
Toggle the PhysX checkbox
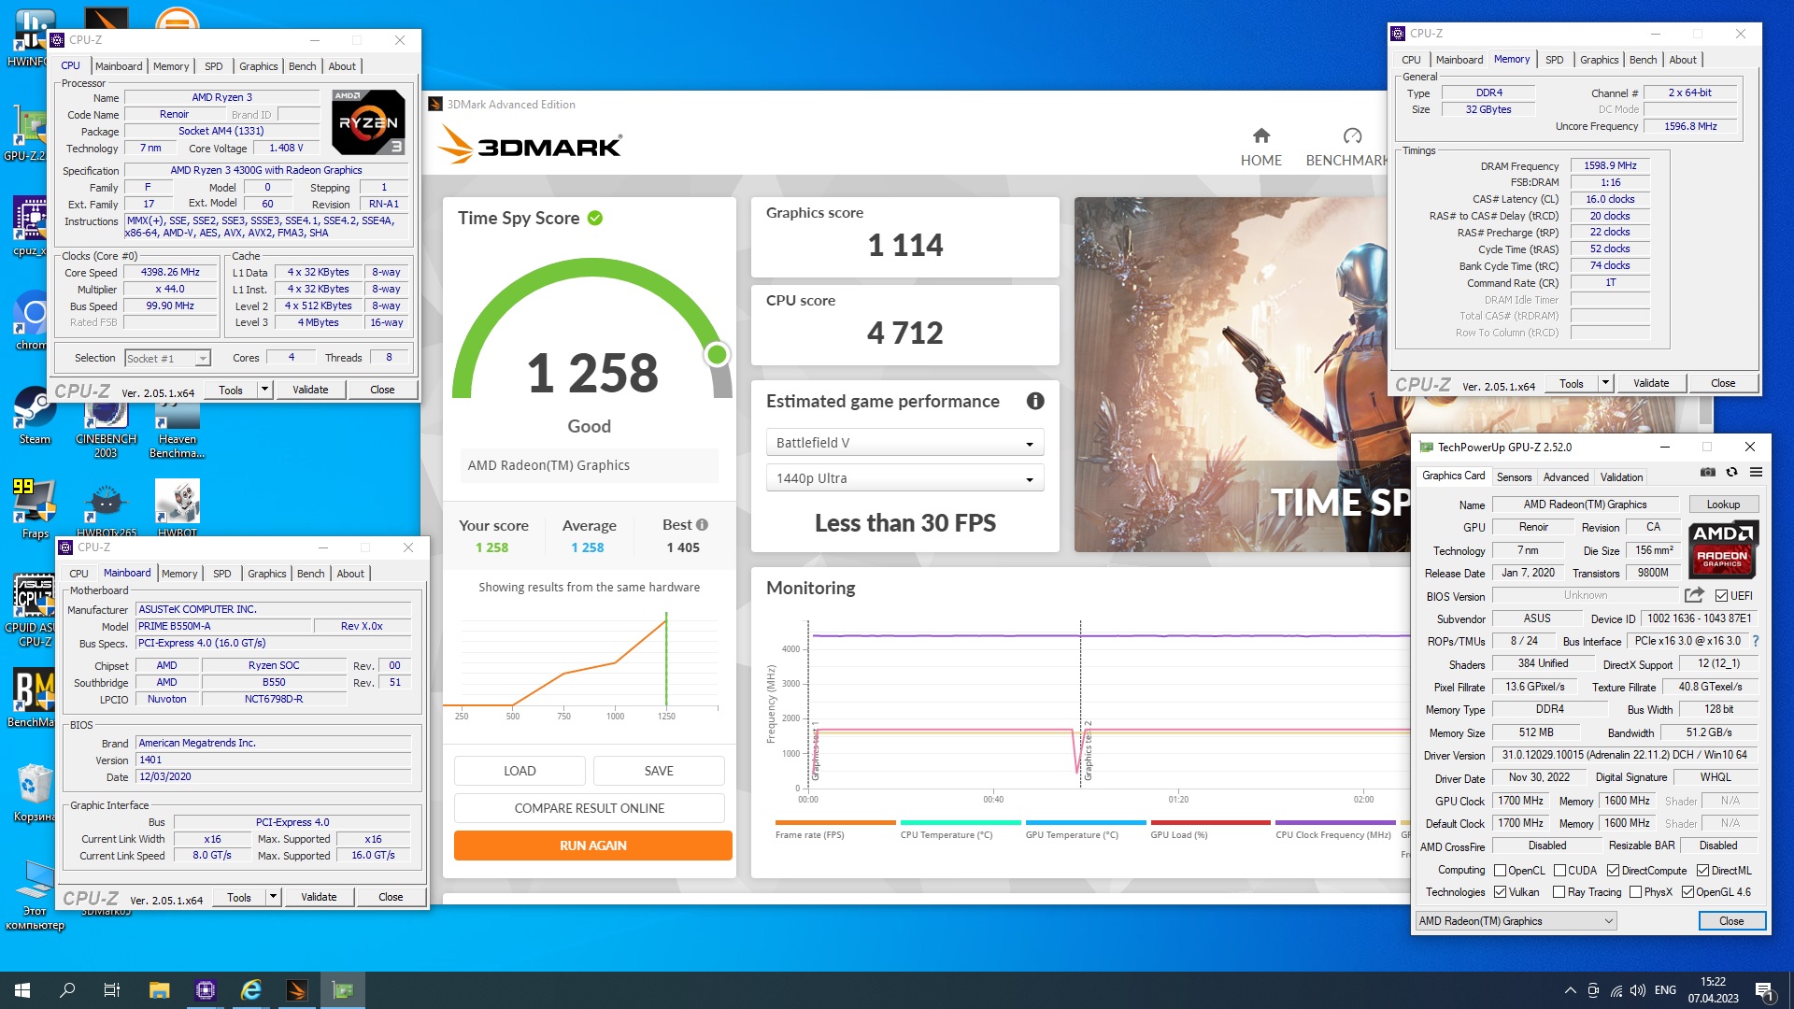coord(1636,892)
